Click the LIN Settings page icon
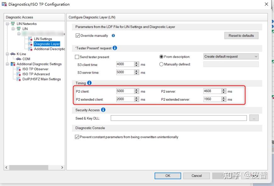 click(30, 39)
